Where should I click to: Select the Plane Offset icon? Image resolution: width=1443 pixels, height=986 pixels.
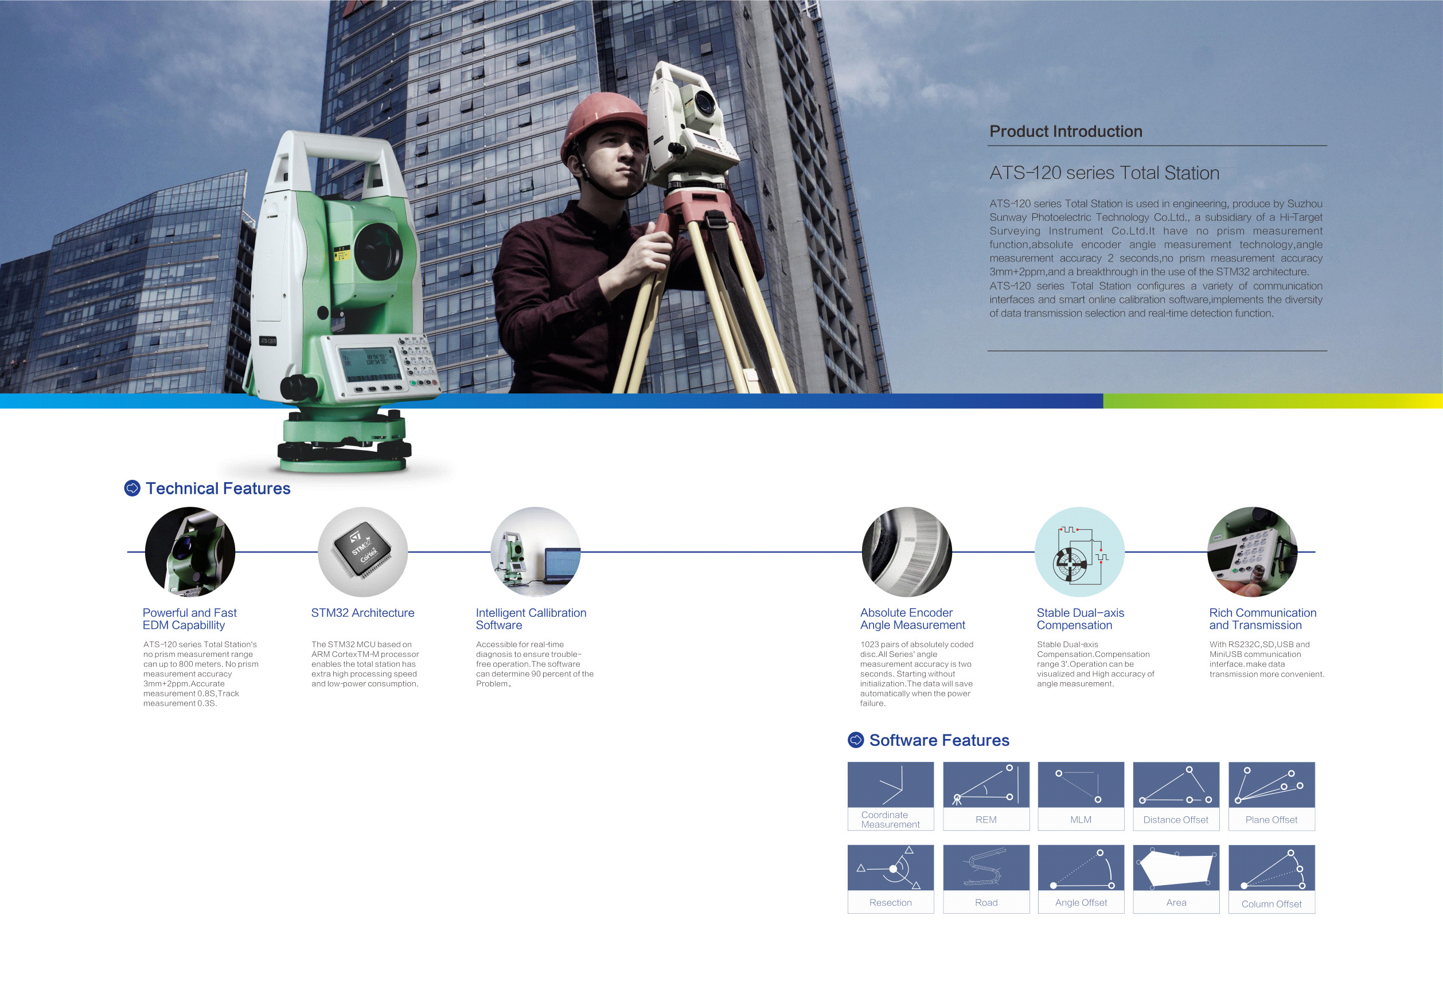click(1271, 785)
